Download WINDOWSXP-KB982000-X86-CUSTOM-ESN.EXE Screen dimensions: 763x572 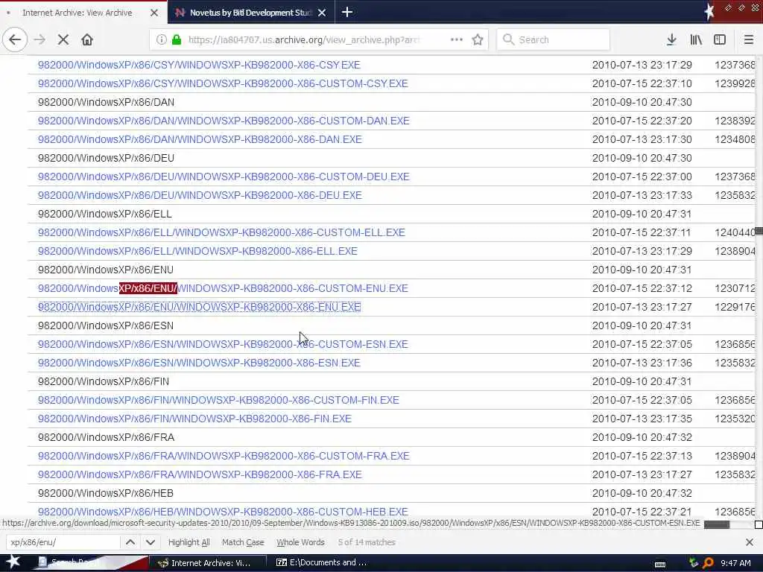point(223,344)
